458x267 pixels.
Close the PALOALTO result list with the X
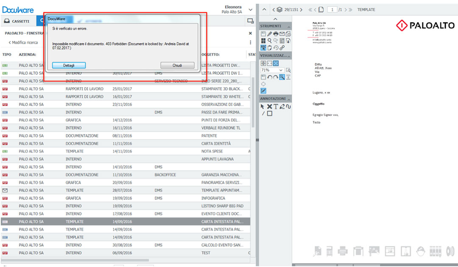pyautogui.click(x=250, y=34)
